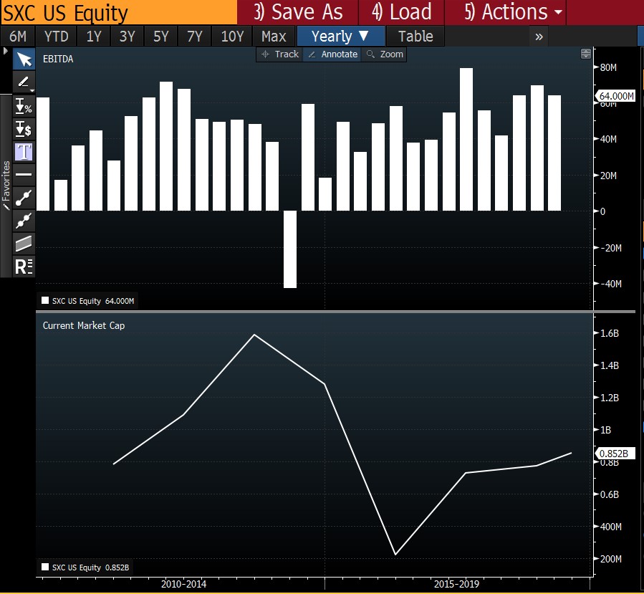644x594 pixels.
Task: Expand the left side panel arrow
Action: 6,52
